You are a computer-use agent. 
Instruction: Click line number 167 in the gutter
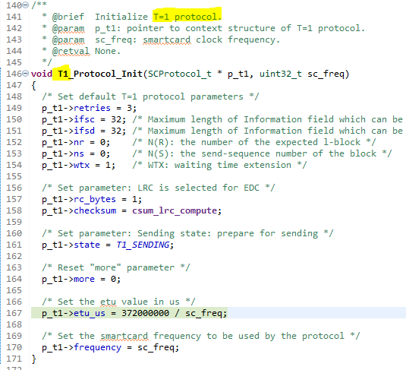[14, 313]
